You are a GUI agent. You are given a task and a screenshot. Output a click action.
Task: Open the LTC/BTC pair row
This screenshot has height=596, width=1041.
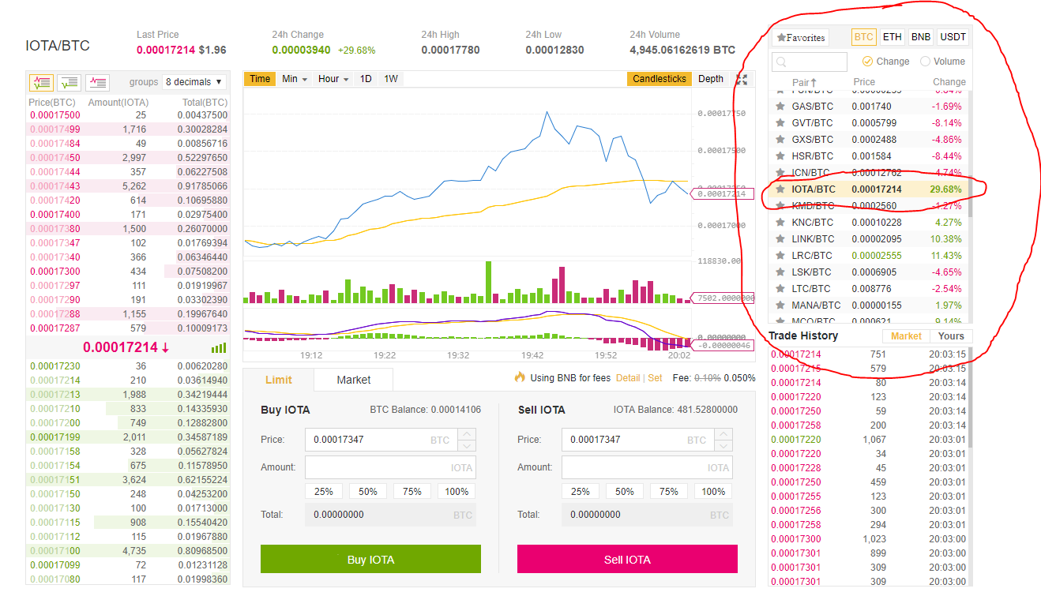(x=869, y=289)
